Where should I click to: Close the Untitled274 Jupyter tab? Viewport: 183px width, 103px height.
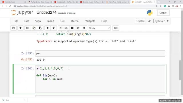(x=154, y=2)
